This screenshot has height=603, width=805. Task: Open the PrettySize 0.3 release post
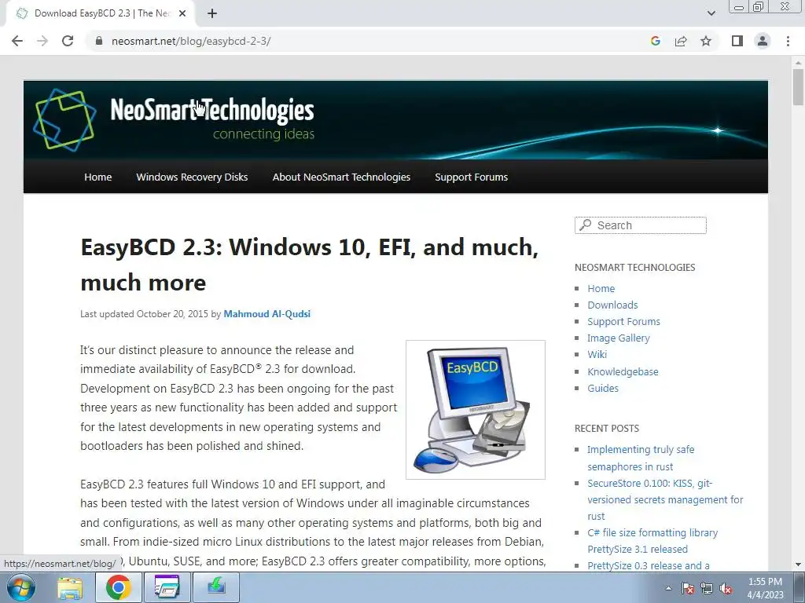649,565
